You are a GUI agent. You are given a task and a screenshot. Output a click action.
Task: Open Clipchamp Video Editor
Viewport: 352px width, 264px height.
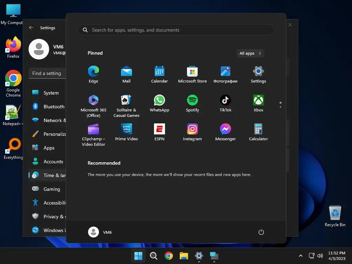[93, 135]
